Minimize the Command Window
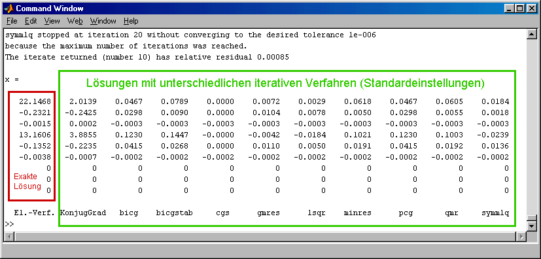 [x=509, y=9]
